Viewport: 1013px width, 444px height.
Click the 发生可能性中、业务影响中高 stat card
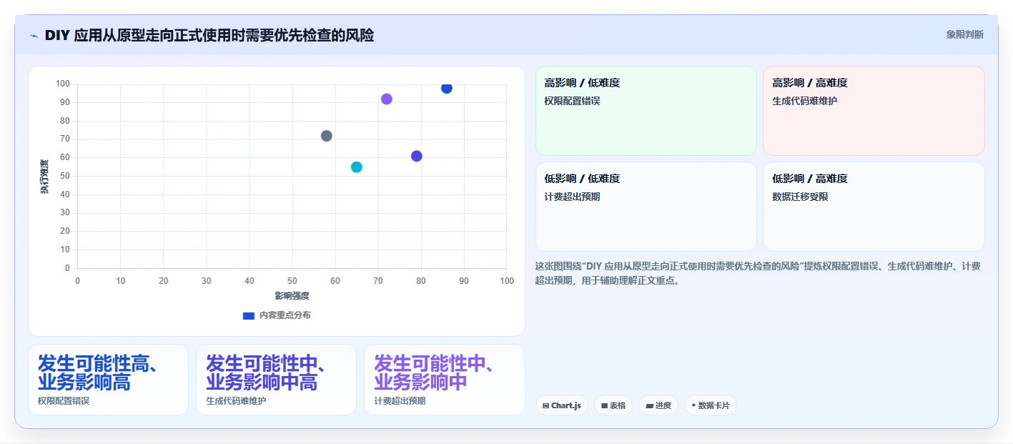[x=276, y=380]
